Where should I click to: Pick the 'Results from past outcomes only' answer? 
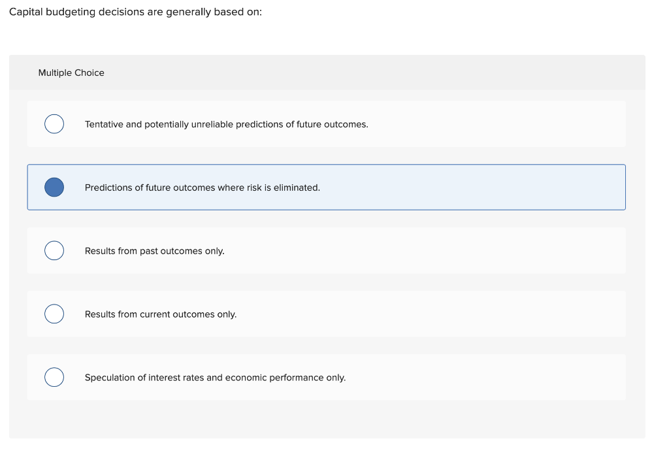coord(327,250)
